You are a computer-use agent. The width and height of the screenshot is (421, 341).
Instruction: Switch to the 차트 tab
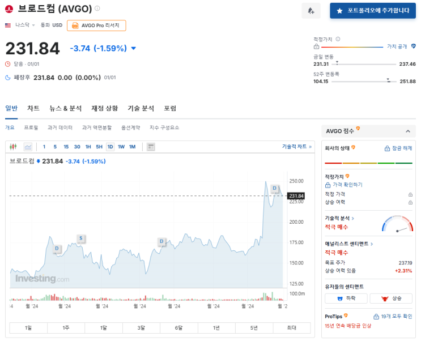[33, 108]
